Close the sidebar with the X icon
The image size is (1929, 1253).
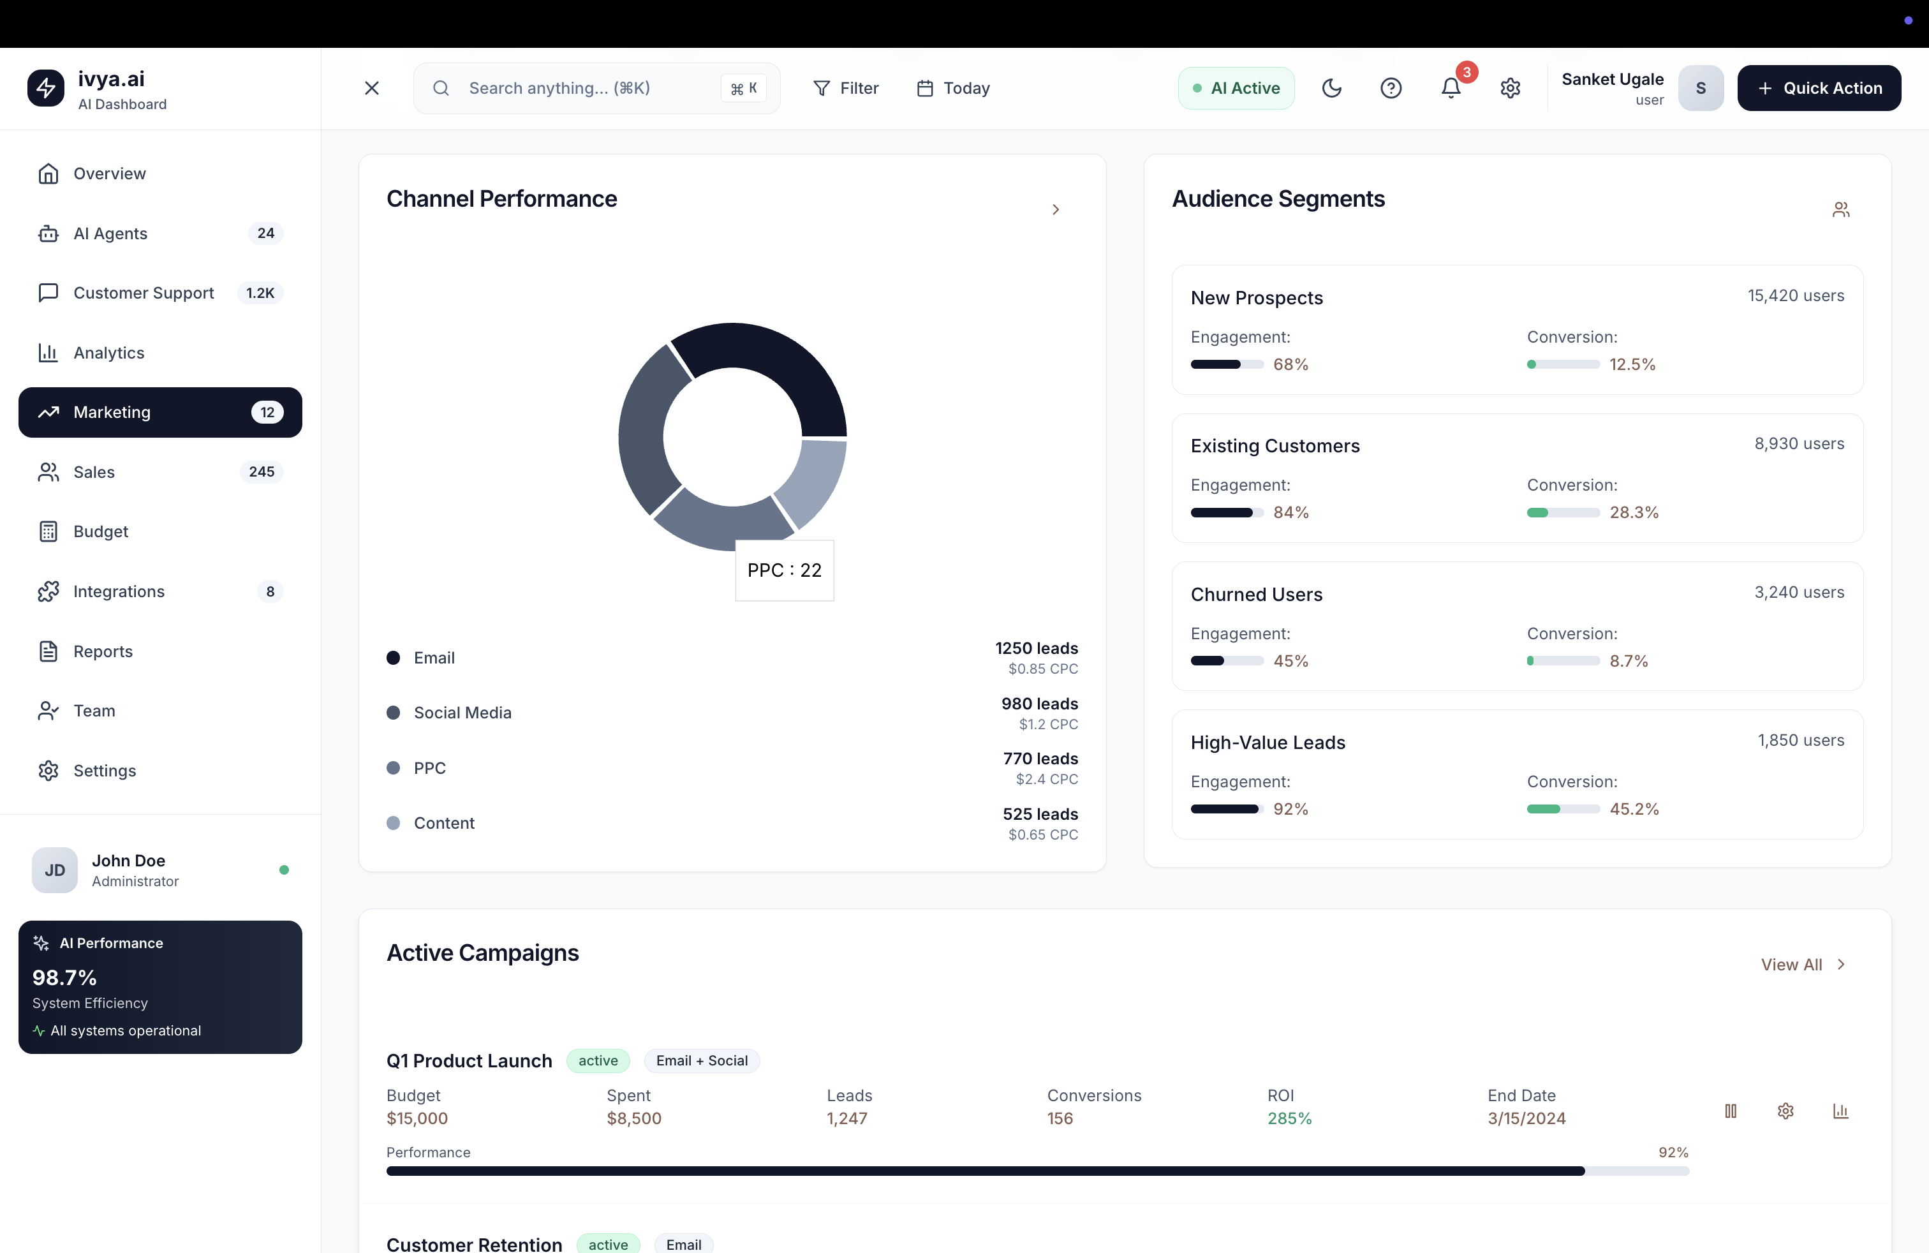coord(372,87)
